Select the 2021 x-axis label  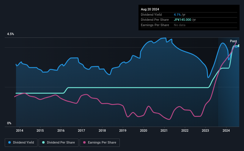(x=164, y=130)
